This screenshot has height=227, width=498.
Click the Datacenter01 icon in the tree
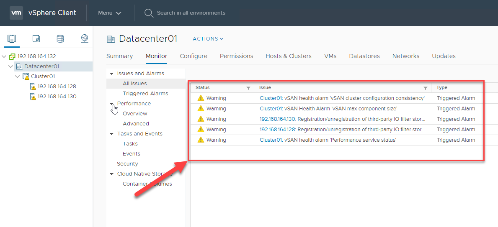pos(19,66)
